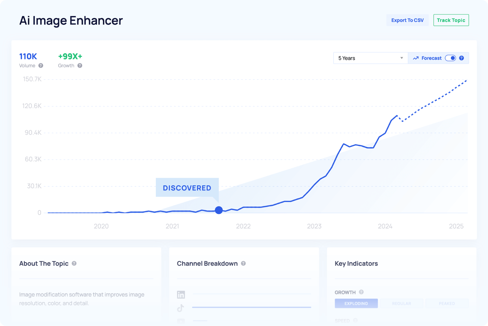
Task: Open the 5 Years time range dropdown
Action: point(370,58)
